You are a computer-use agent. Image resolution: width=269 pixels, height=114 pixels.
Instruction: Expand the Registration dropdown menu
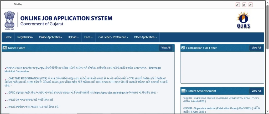[25, 37]
